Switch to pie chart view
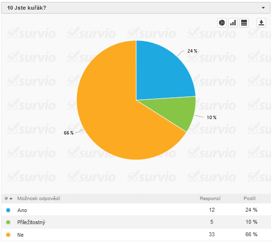This screenshot has height=242, width=271. pyautogui.click(x=222, y=23)
